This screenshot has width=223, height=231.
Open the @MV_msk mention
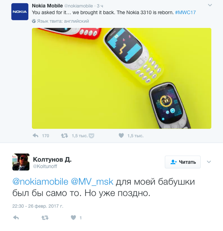coord(92,182)
